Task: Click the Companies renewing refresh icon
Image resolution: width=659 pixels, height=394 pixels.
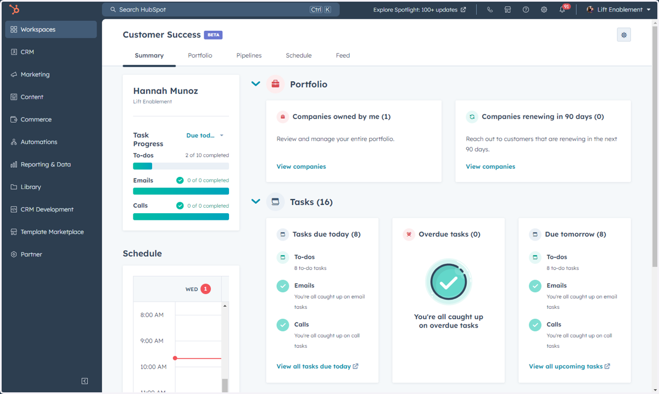Action: tap(472, 116)
